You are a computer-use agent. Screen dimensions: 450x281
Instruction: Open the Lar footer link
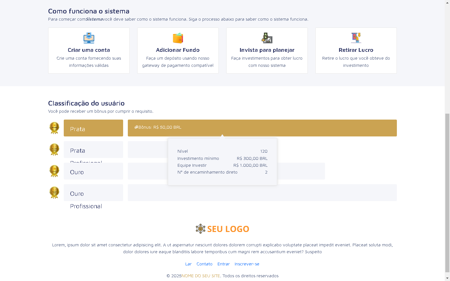pos(188,264)
